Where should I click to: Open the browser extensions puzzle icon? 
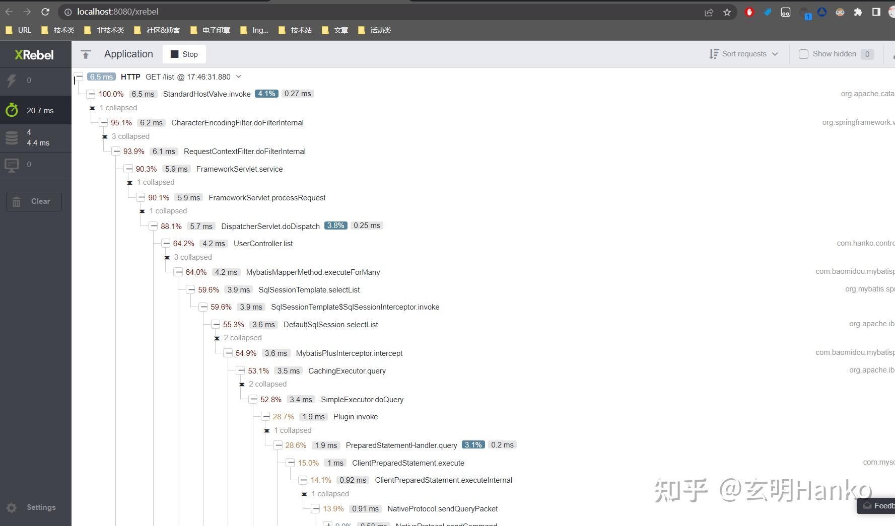[x=858, y=12]
